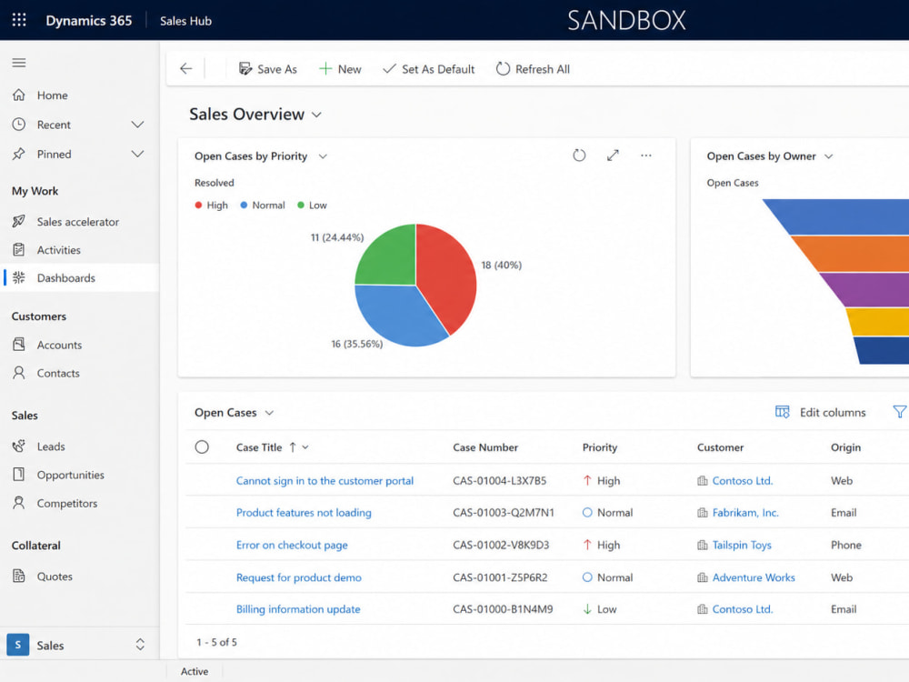Open 'Error on checkout page' case
909x682 pixels.
coord(292,545)
